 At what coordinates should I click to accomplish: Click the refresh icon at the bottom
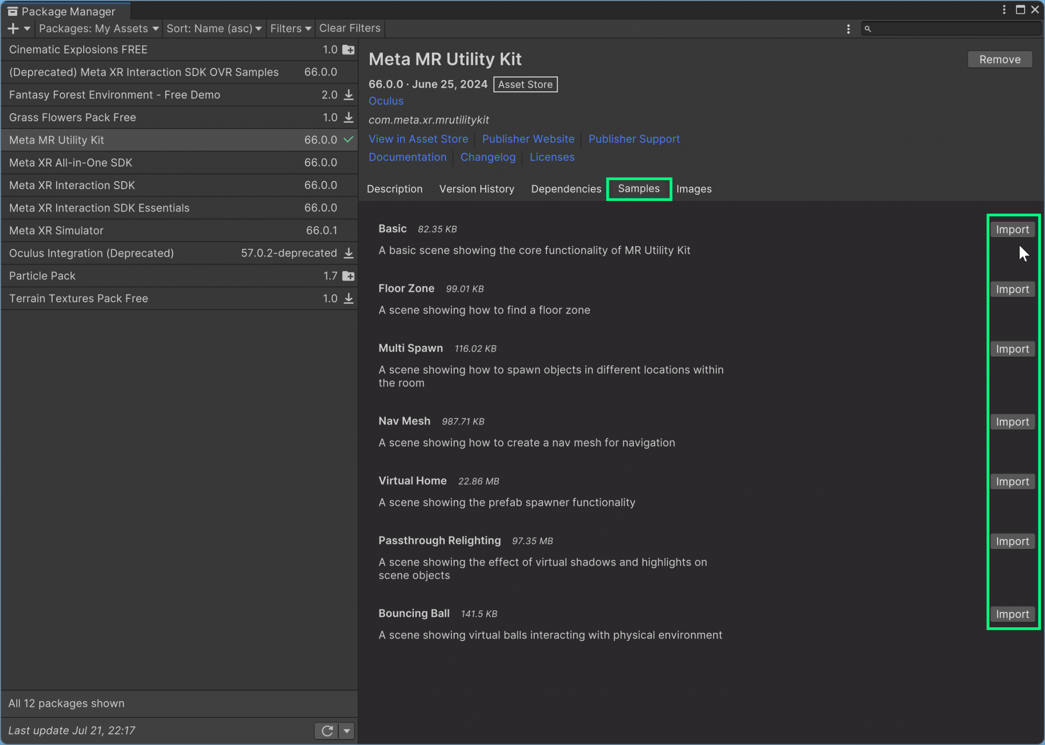pyautogui.click(x=327, y=730)
